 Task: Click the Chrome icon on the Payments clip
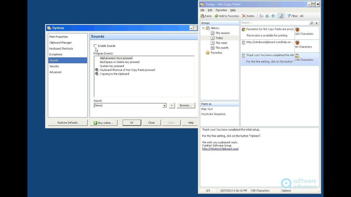(244, 29)
